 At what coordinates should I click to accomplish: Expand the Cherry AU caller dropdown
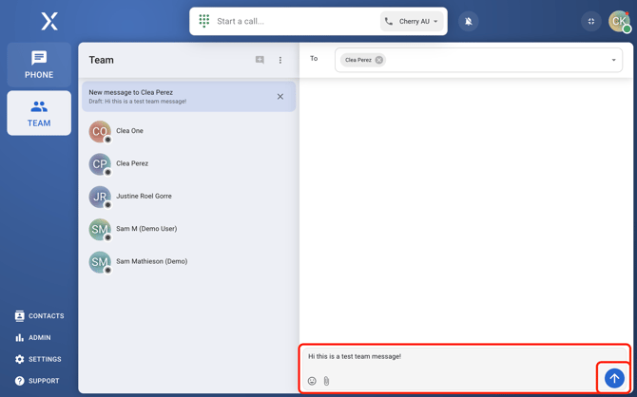413,21
